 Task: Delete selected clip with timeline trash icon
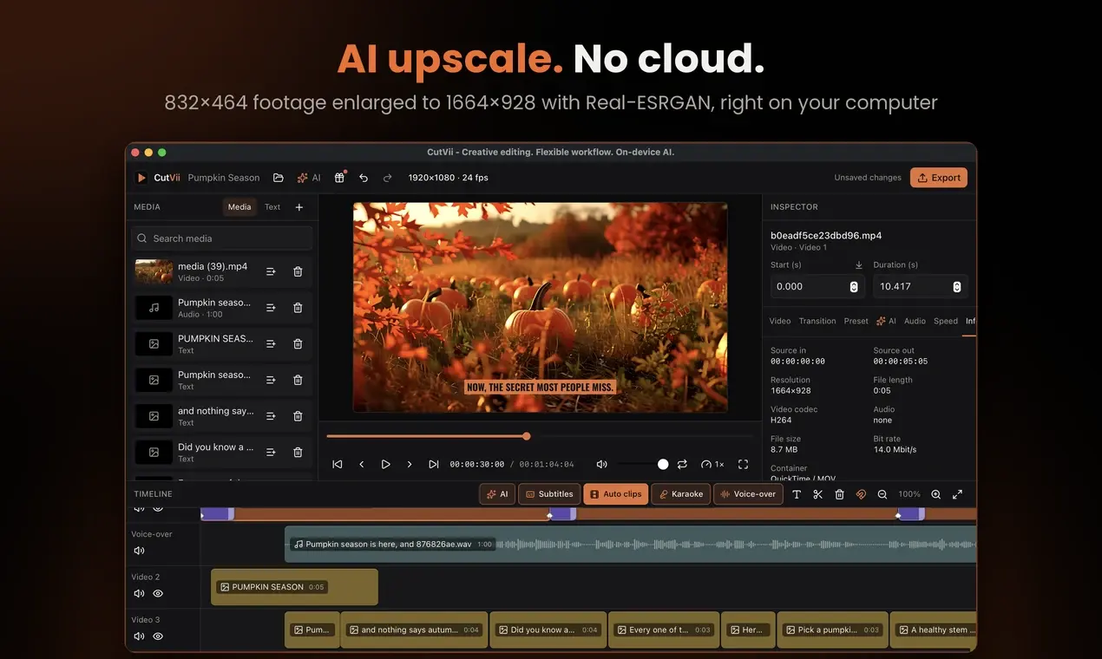tap(839, 494)
